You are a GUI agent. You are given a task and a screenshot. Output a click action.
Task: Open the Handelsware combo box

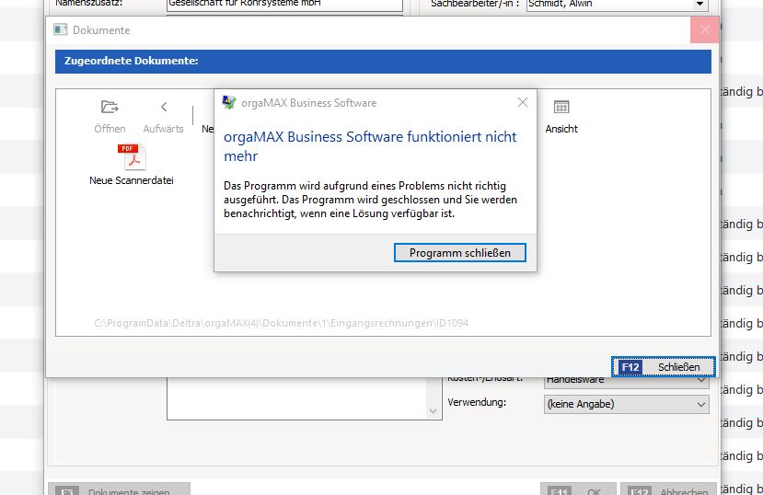[626, 380]
